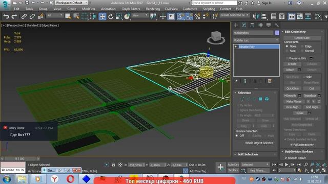Image resolution: width=328 pixels, height=184 pixels.
Task: Activate Select and Place tool
Action: pos(127,16)
